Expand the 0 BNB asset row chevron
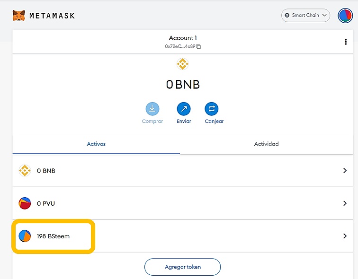Image resolution: width=358 pixels, height=279 pixels. 345,171
